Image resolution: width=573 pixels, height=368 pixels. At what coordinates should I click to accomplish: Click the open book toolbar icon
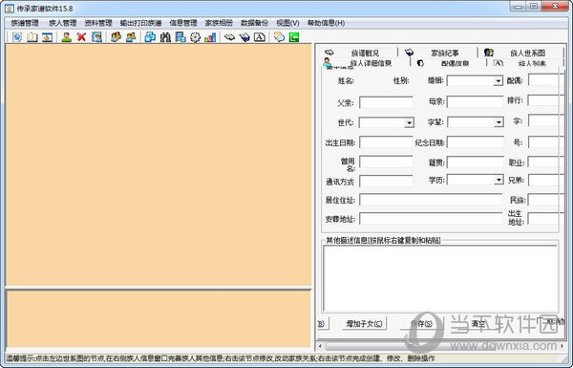[x=32, y=37]
